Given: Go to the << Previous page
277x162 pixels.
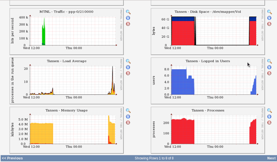Looking at the screenshot, I should [x=12, y=158].
